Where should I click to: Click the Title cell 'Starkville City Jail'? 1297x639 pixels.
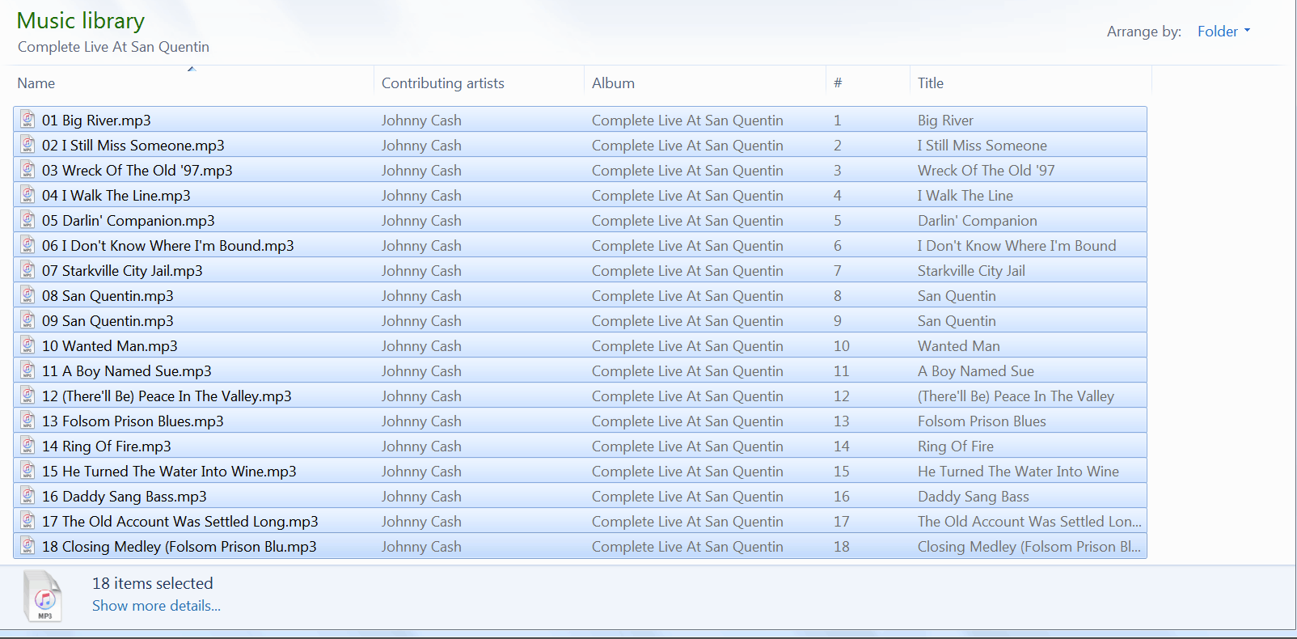[971, 271]
